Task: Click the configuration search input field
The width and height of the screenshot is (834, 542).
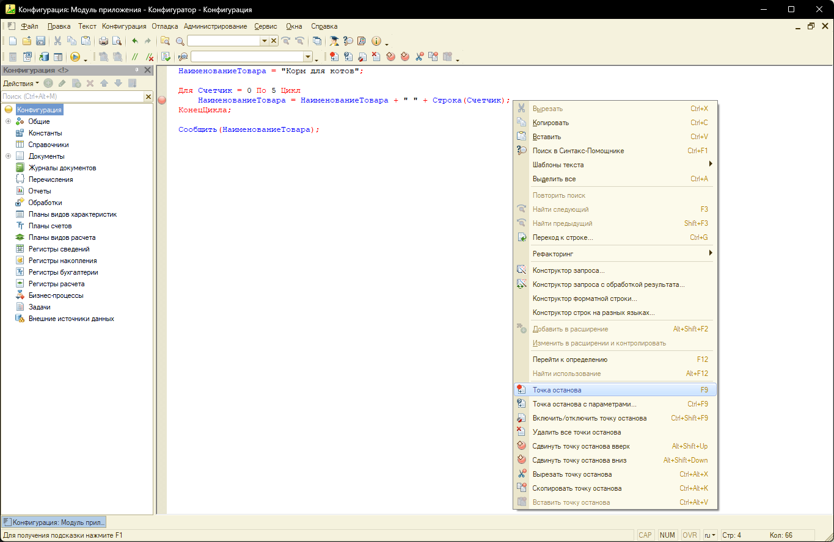Action: [72, 96]
